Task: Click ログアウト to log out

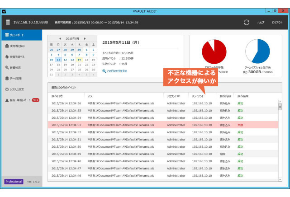Action: coord(277,22)
